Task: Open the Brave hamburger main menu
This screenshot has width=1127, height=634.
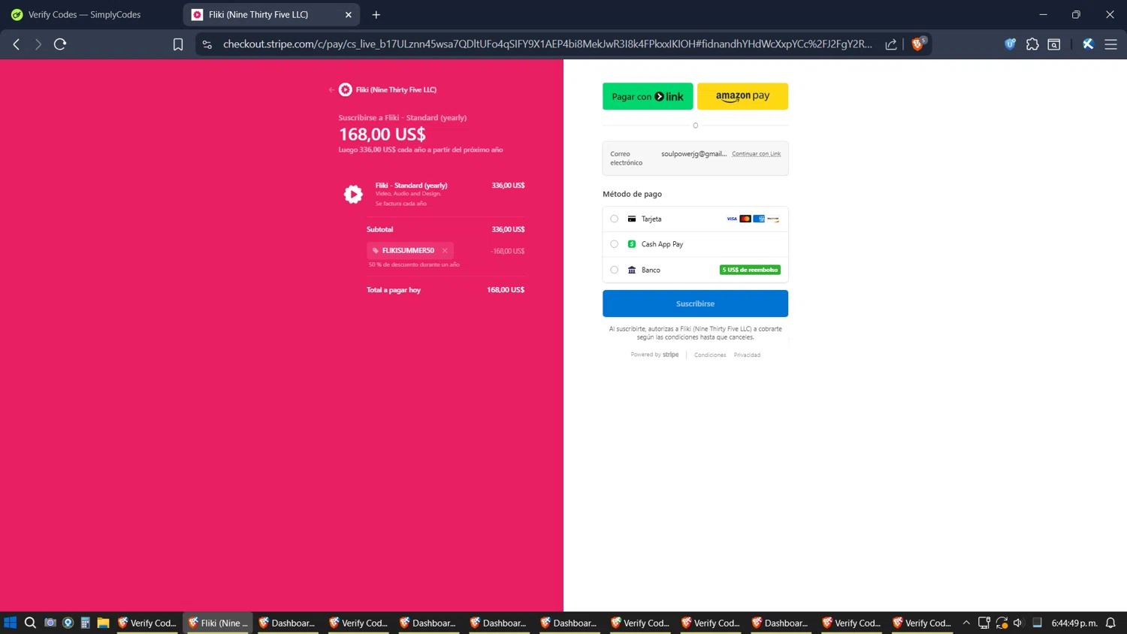Action: pyautogui.click(x=1110, y=44)
